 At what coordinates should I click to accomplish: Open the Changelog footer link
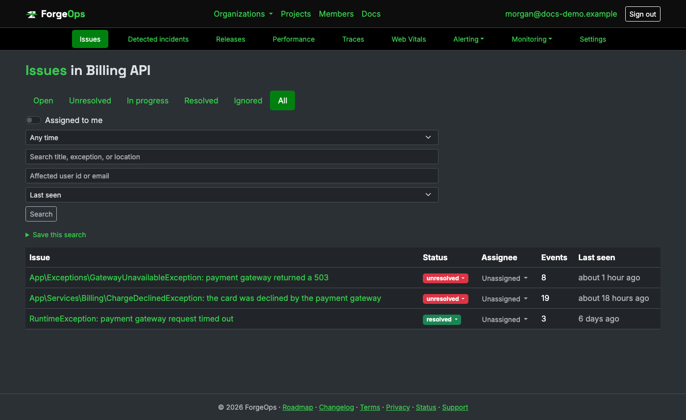336,407
